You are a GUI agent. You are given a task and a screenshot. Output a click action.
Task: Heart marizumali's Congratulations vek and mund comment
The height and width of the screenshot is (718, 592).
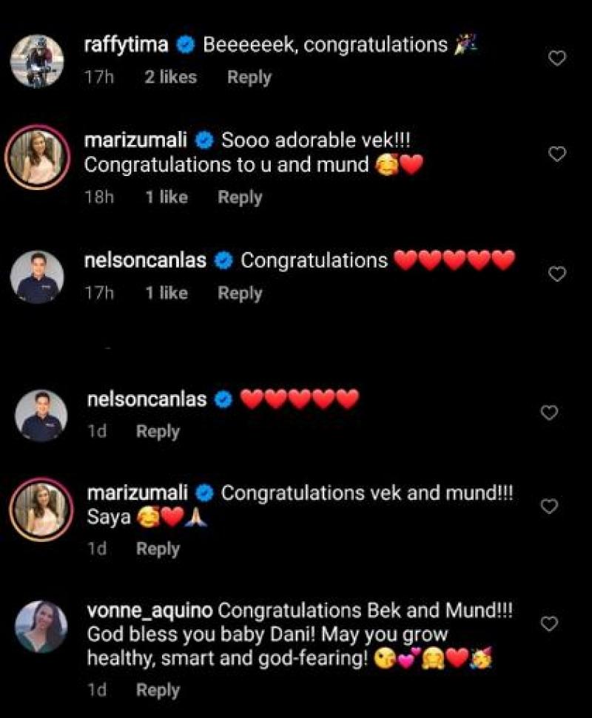point(549,507)
